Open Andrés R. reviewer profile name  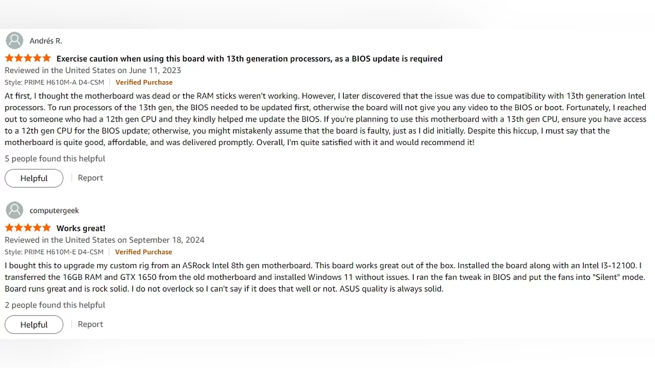click(x=46, y=41)
